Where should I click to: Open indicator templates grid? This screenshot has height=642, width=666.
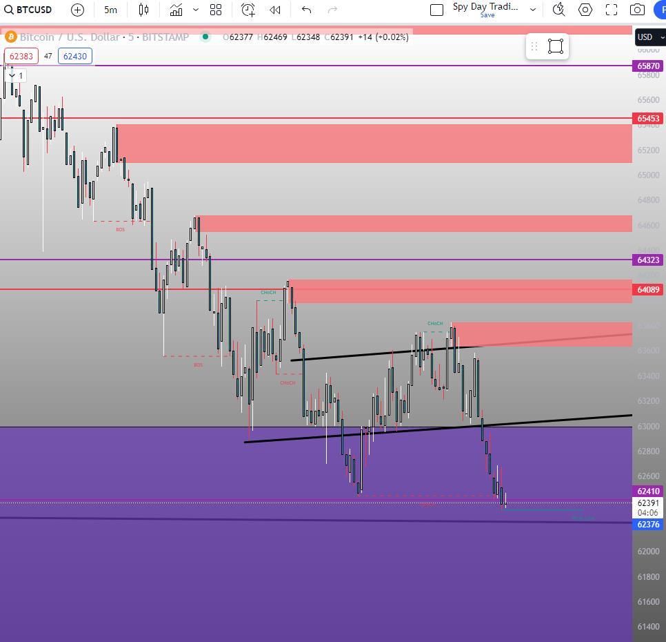coord(216,10)
